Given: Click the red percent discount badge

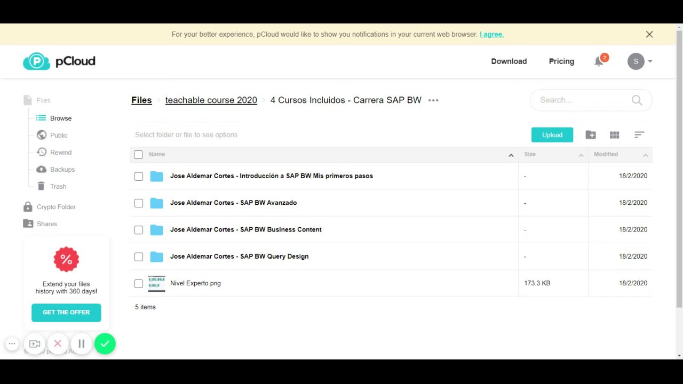Looking at the screenshot, I should 66,260.
